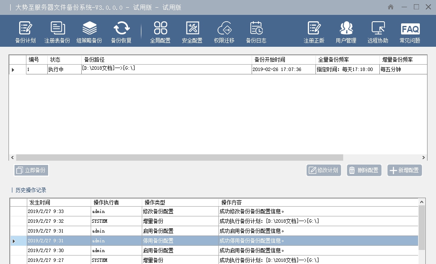
Task: Open the 全局配置 global settings panel
Action: pos(161,31)
